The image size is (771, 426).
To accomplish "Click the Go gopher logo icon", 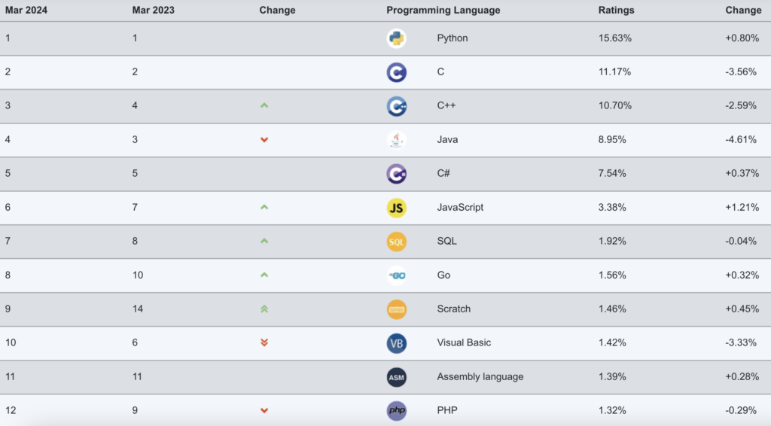I will (x=396, y=275).
